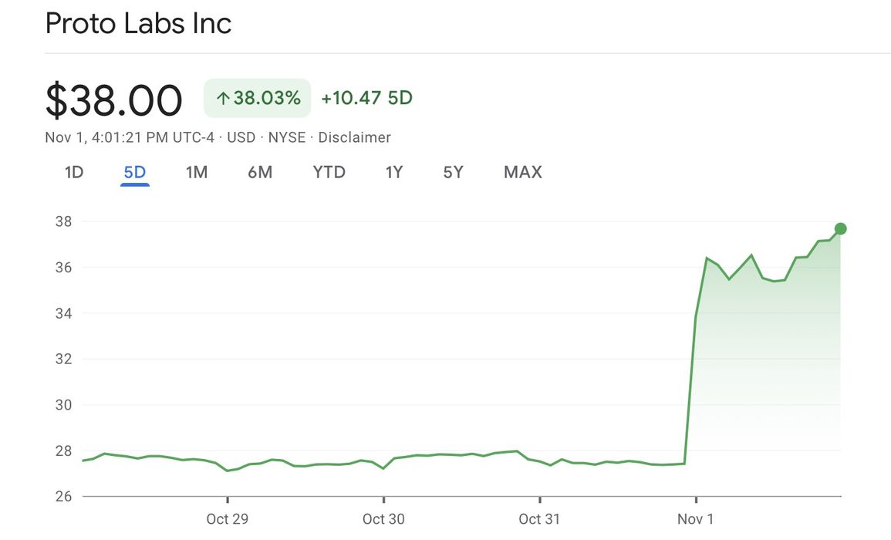Click the $38.00 stock price
Viewport: 891px width, 540px height.
[114, 101]
